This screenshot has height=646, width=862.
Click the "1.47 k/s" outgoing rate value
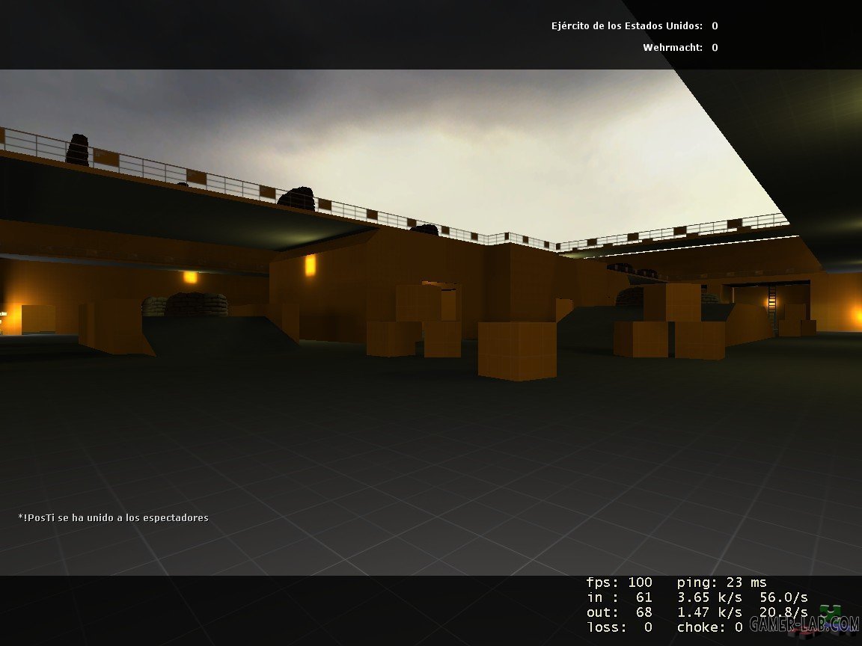709,612
